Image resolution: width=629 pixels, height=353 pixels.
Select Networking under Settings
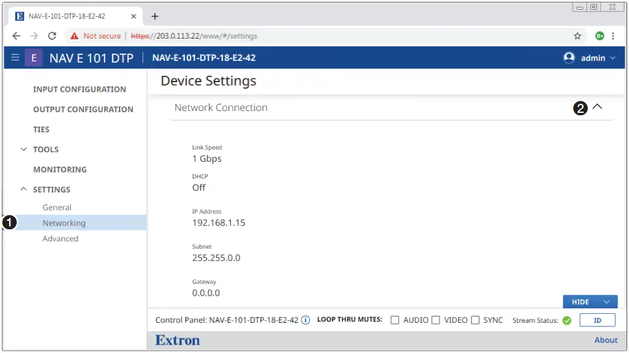pyautogui.click(x=64, y=223)
